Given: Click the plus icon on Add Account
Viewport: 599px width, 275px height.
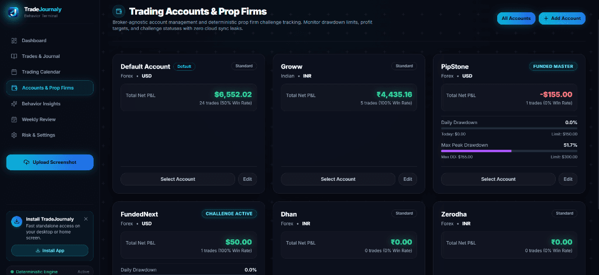Looking at the screenshot, I should click(x=546, y=18).
